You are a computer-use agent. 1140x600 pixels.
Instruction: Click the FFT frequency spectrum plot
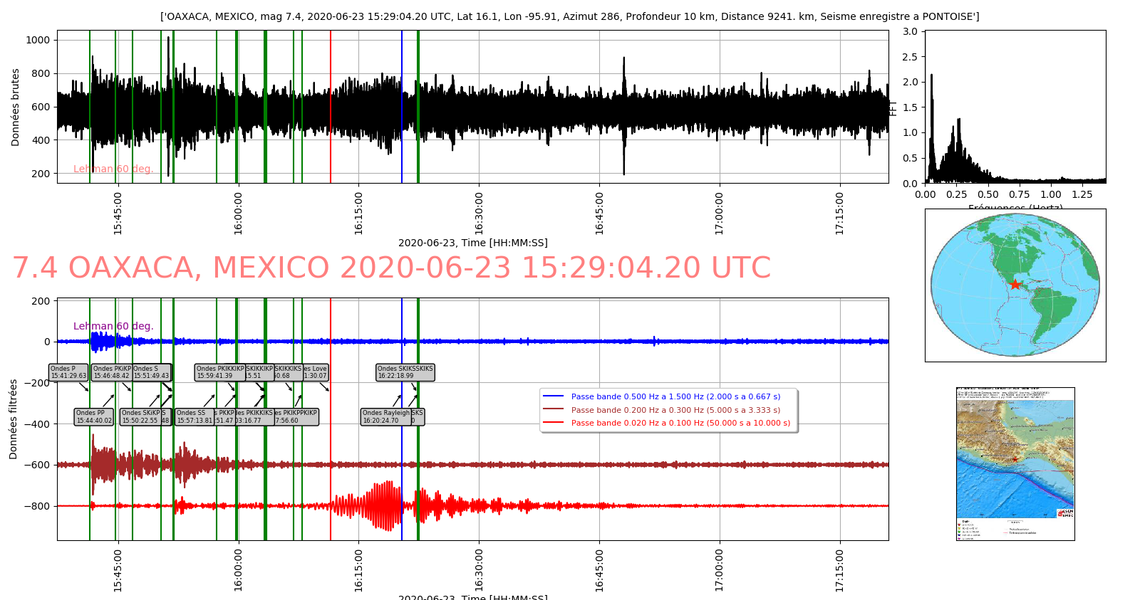pyautogui.click(x=1015, y=107)
